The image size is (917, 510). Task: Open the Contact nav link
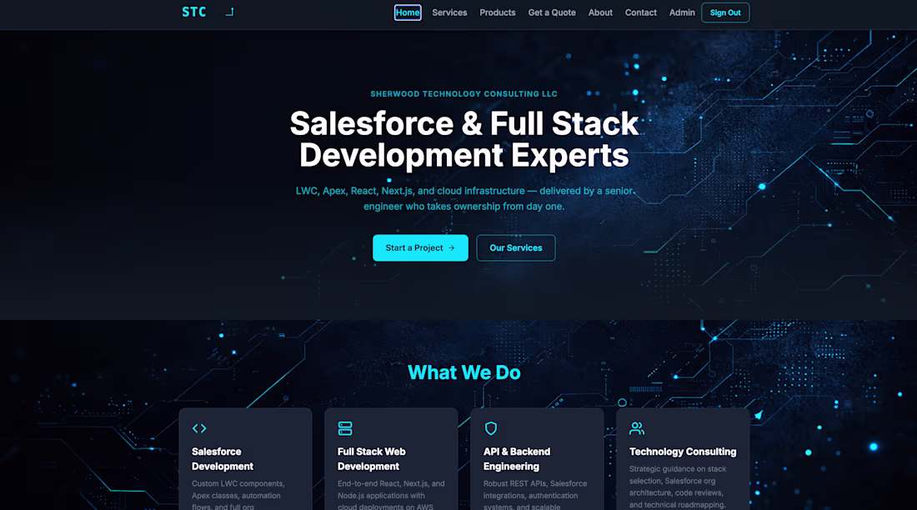pyautogui.click(x=641, y=12)
